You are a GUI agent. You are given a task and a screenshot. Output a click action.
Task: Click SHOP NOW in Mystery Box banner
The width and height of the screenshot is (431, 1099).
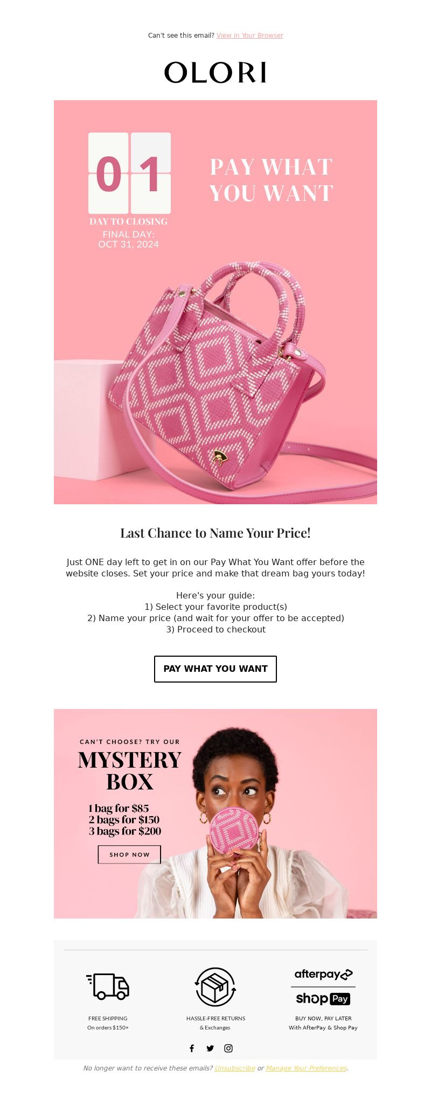coord(129,854)
